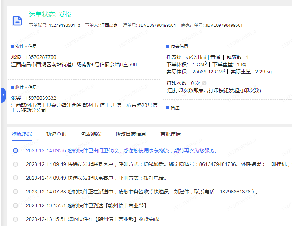
Task: Click the 09:49 隐私通话 tracking entry
Action: tap(159, 164)
